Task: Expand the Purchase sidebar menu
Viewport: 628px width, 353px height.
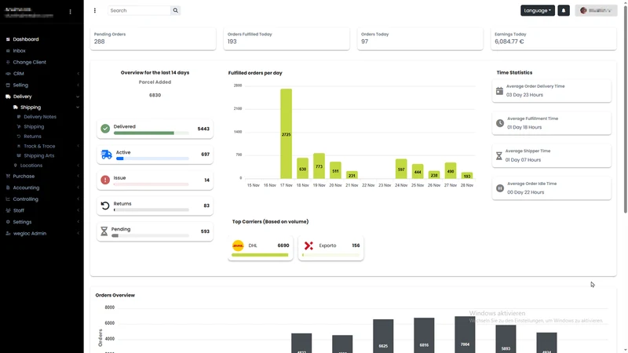Action: tap(42, 176)
